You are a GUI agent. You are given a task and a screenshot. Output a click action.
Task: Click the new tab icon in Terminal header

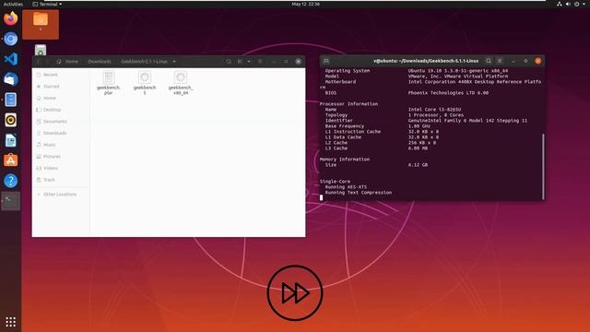[326, 61]
